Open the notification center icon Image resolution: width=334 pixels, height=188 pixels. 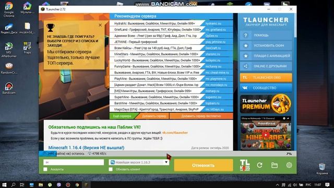pyautogui.click(x=327, y=185)
